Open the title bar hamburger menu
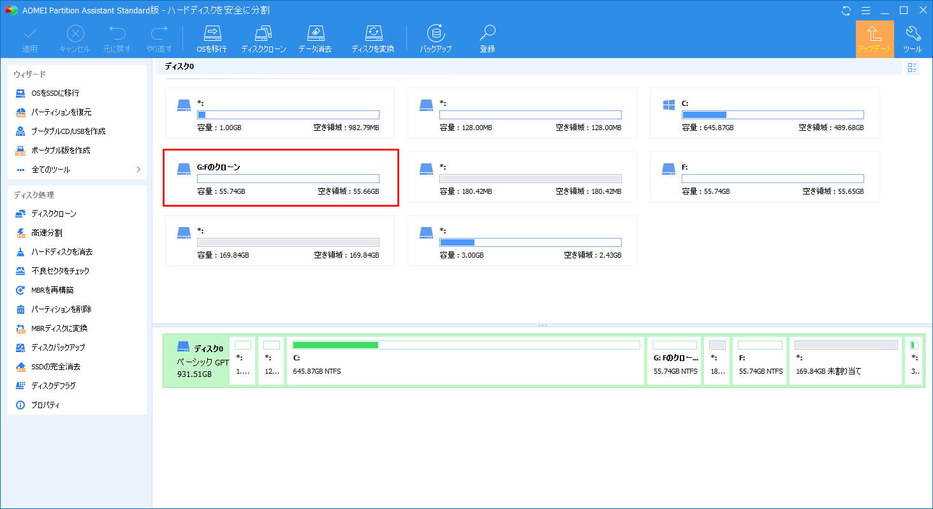Screen dimensions: 933x509 (865, 10)
